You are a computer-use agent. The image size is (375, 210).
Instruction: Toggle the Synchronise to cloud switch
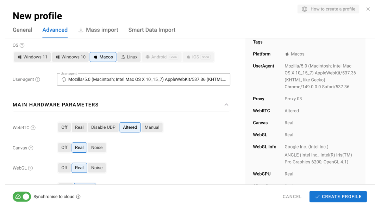(x=22, y=197)
